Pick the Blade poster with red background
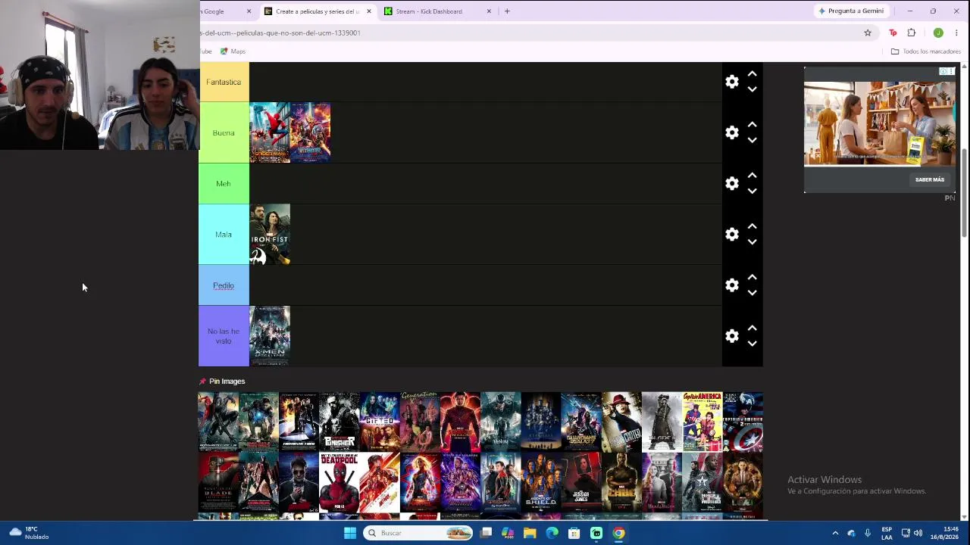Screen dimensions: 970x545 [218, 482]
